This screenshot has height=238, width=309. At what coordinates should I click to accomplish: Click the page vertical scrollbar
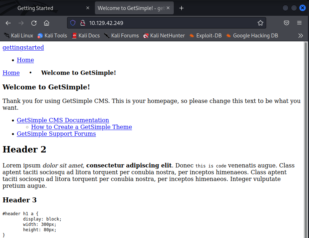pos(306,140)
